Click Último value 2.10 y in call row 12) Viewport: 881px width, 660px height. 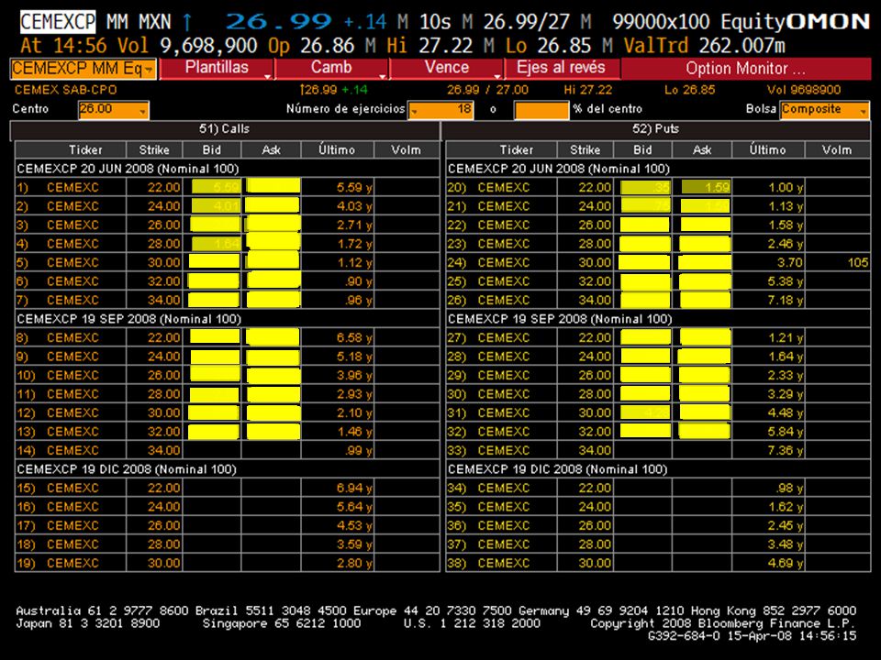(354, 413)
